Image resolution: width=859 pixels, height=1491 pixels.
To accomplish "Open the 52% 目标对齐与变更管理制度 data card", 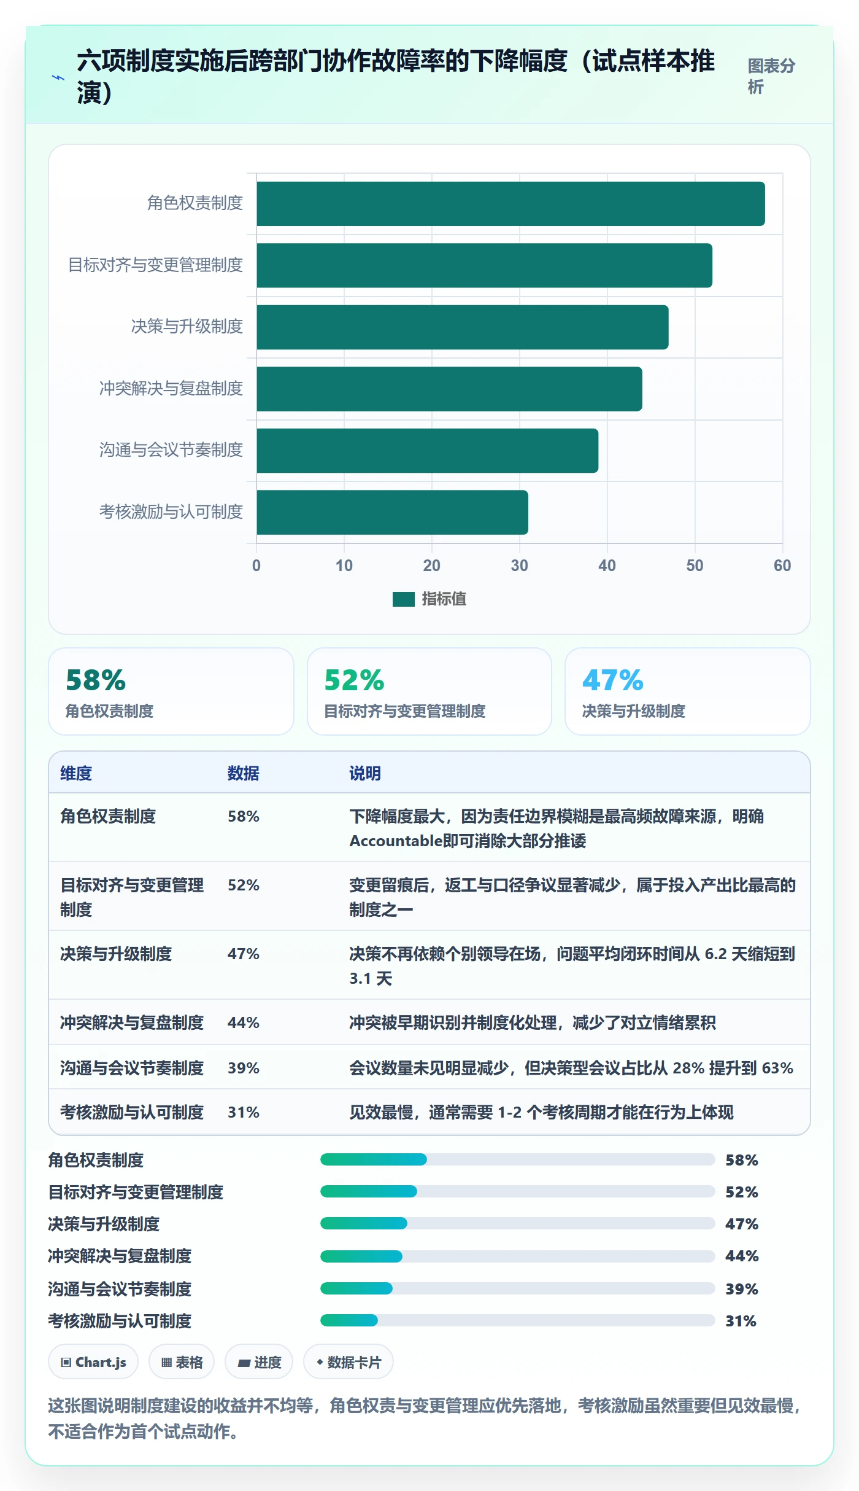I will 429,691.
